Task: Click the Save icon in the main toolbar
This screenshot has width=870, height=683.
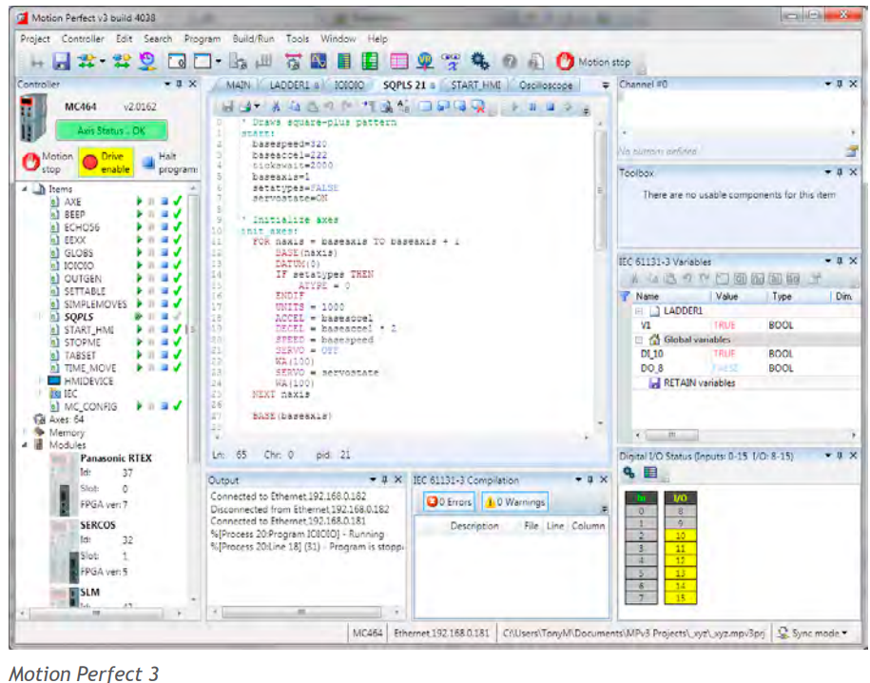Action: (x=61, y=62)
